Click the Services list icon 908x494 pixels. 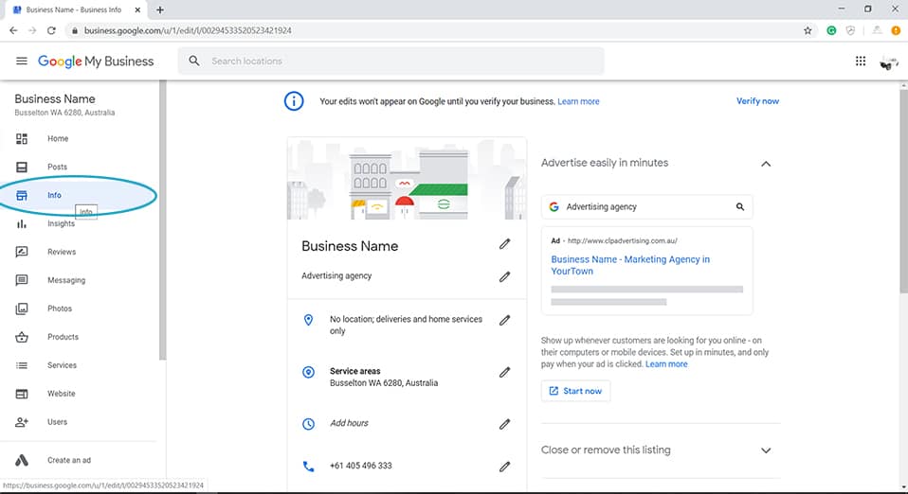[22, 365]
